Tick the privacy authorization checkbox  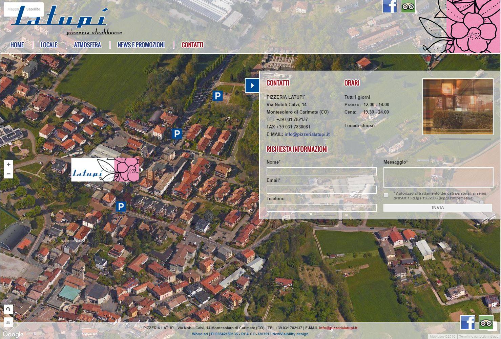386,195
